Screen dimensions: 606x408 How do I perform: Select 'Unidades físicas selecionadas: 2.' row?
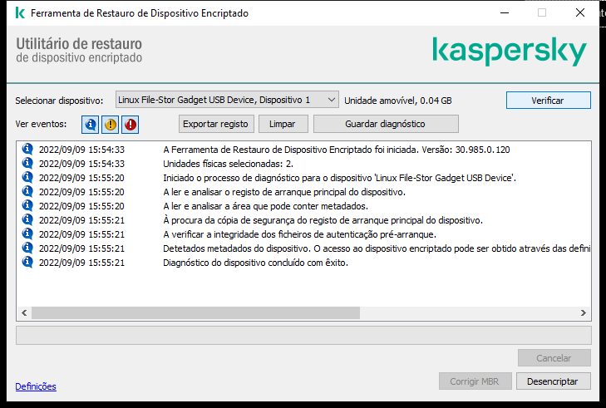point(303,164)
